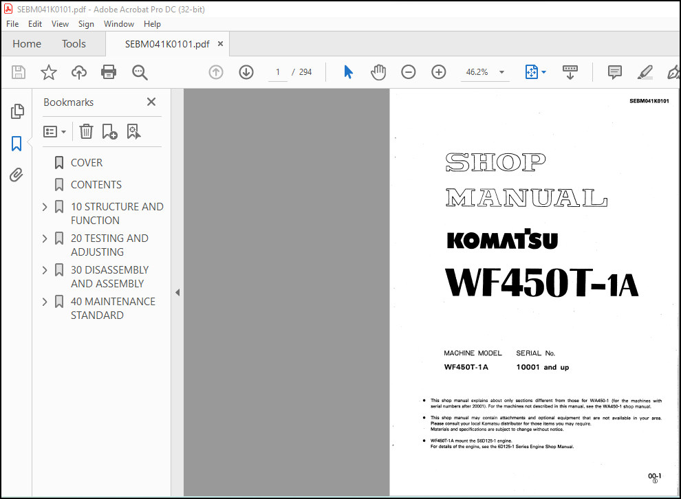The height and width of the screenshot is (499, 681).
Task: Add document to starred favorites
Action: (x=49, y=72)
